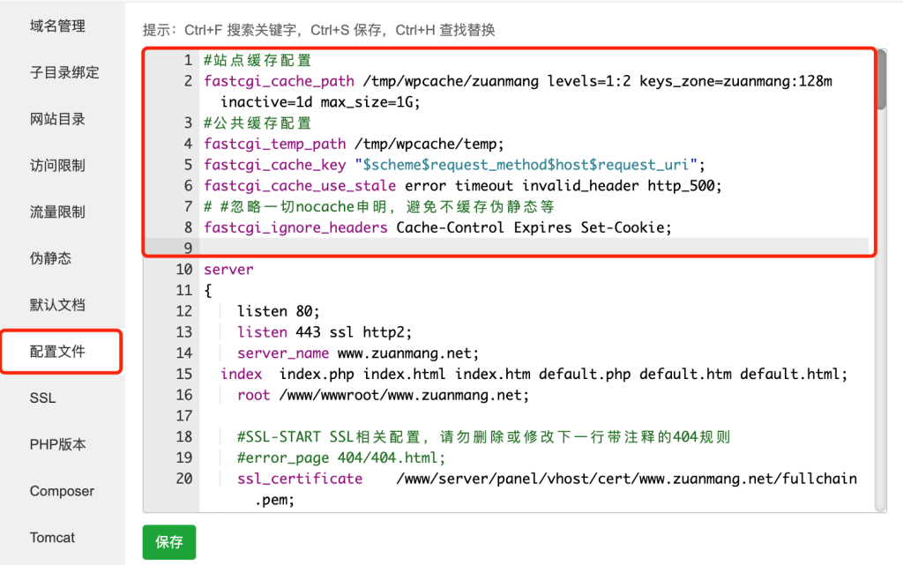Open the 默认文档 settings
The height and width of the screenshot is (565, 903).
click(x=56, y=304)
